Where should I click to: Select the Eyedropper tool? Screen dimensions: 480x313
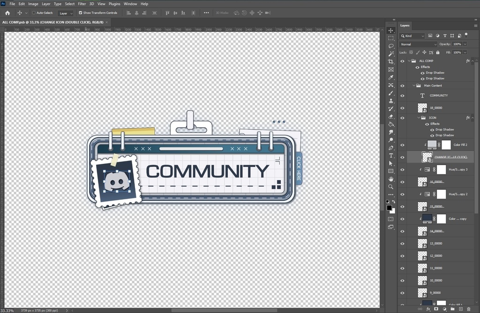pyautogui.click(x=391, y=77)
